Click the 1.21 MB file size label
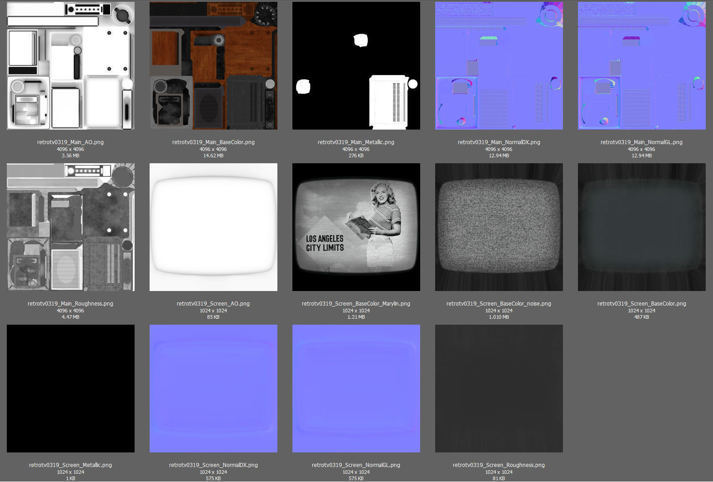The width and height of the screenshot is (713, 482). 356,317
